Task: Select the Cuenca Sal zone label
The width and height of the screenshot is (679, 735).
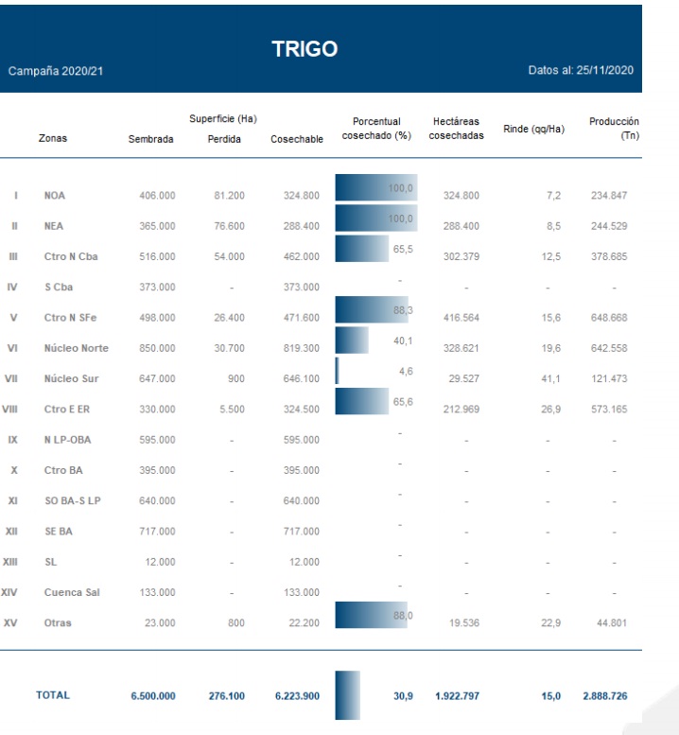Action: (72, 594)
